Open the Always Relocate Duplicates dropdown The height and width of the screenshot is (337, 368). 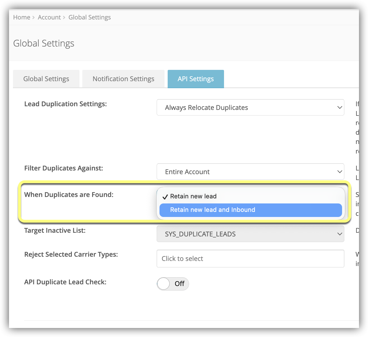pos(250,107)
